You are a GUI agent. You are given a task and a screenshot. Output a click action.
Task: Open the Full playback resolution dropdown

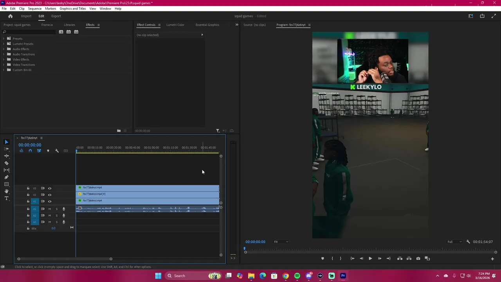(x=454, y=242)
